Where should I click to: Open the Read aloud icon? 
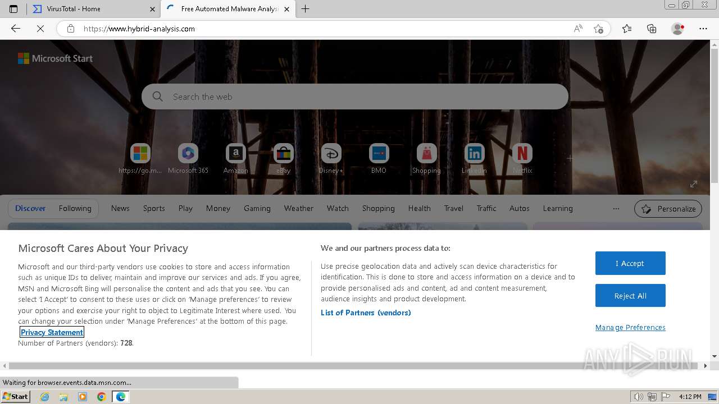click(578, 29)
